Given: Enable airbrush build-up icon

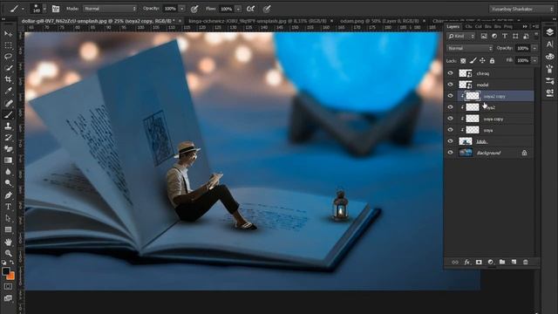Looking at the screenshot, I should (250, 9).
